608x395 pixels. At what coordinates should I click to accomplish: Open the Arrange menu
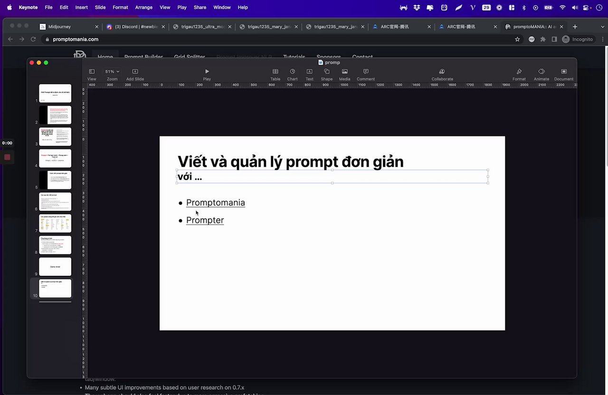click(x=144, y=7)
